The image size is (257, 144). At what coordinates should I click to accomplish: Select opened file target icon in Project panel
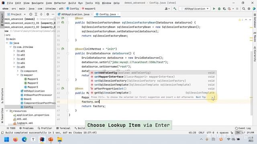(x=31, y=14)
